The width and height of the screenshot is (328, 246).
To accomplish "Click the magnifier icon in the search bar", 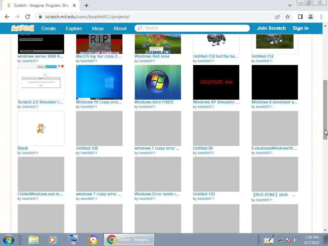I will [140, 28].
